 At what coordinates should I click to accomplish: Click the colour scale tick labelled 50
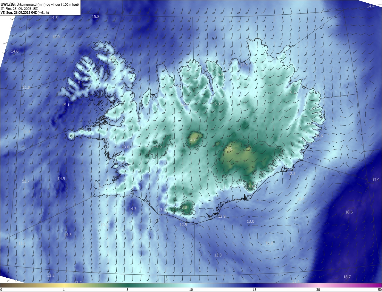point(380,290)
